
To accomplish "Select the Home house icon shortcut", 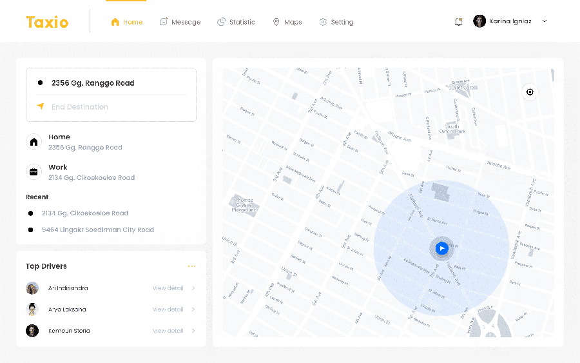I will tap(34, 142).
